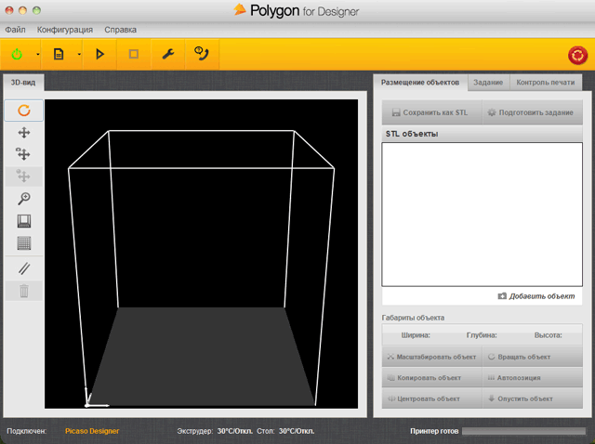Click the green power connect icon
Image resolution: width=595 pixels, height=444 pixels.
17,54
